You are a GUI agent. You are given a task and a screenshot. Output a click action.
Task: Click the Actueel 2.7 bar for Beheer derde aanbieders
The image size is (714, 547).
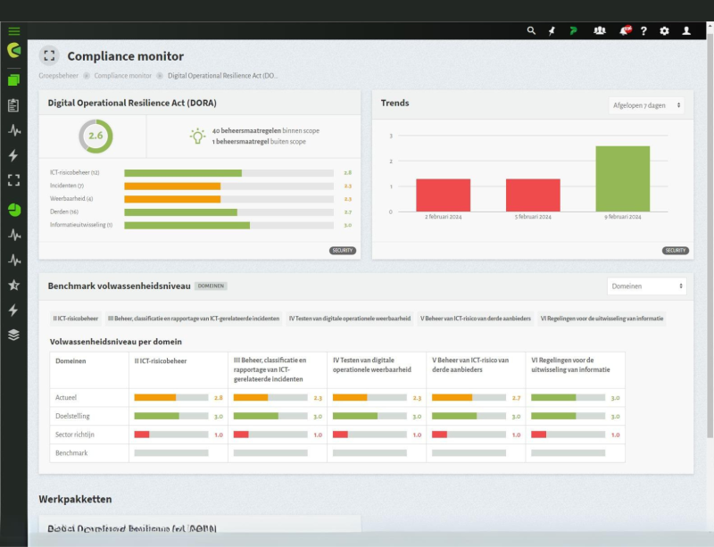(469, 398)
